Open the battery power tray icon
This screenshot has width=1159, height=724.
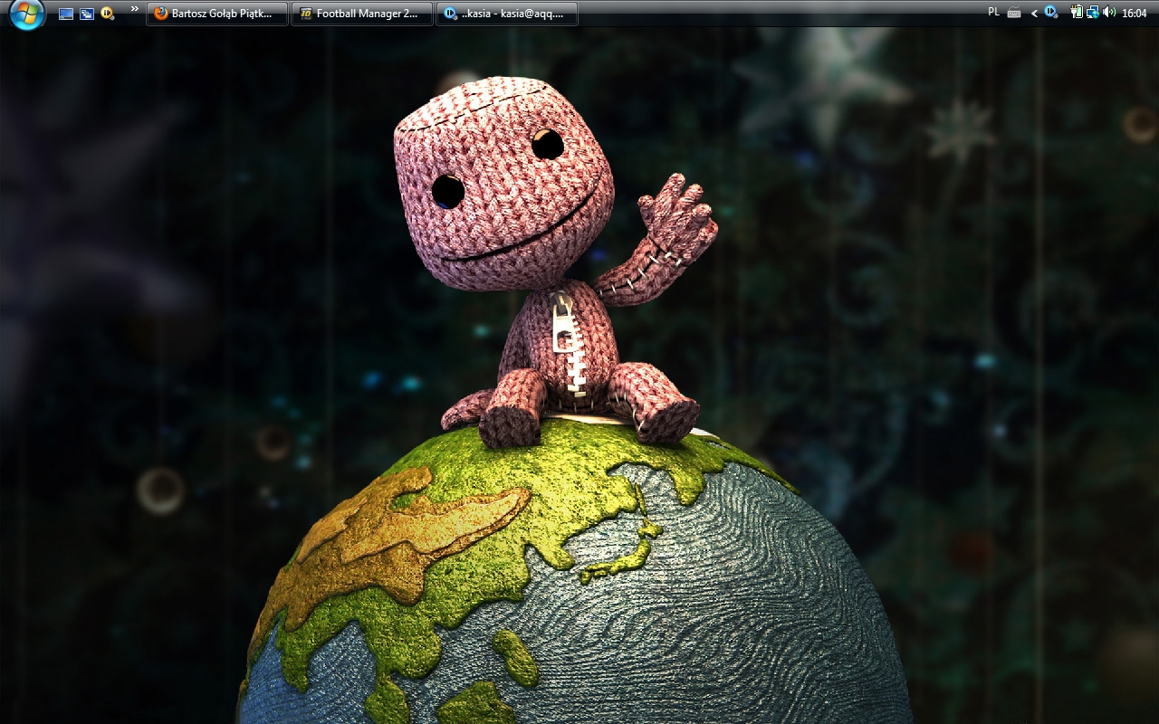[x=1077, y=13]
